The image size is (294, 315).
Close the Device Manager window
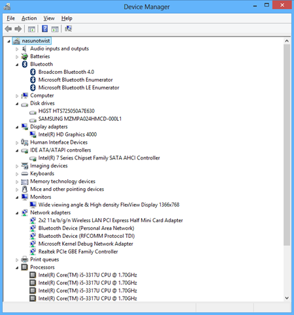pyautogui.click(x=282, y=5)
